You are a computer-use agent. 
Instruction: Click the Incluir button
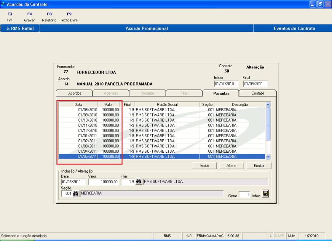pos(204,166)
